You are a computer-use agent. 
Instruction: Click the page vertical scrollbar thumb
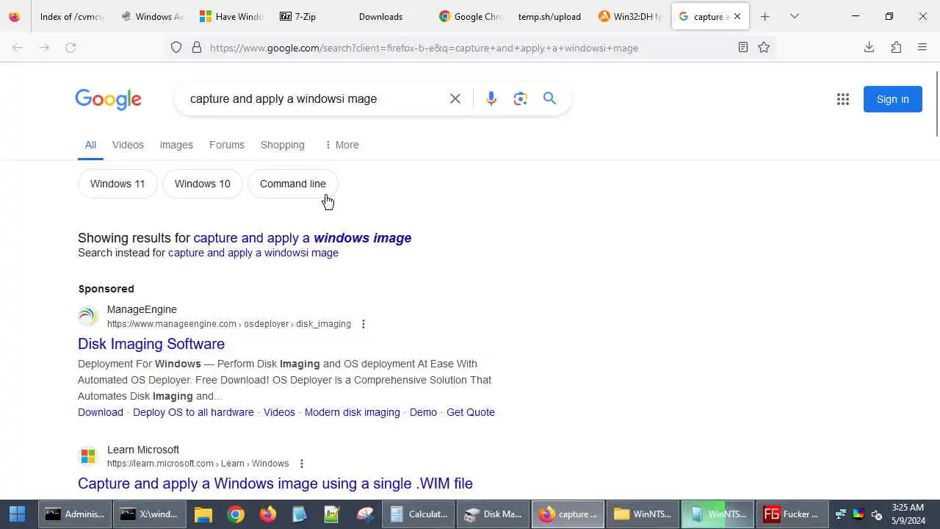coord(936,103)
